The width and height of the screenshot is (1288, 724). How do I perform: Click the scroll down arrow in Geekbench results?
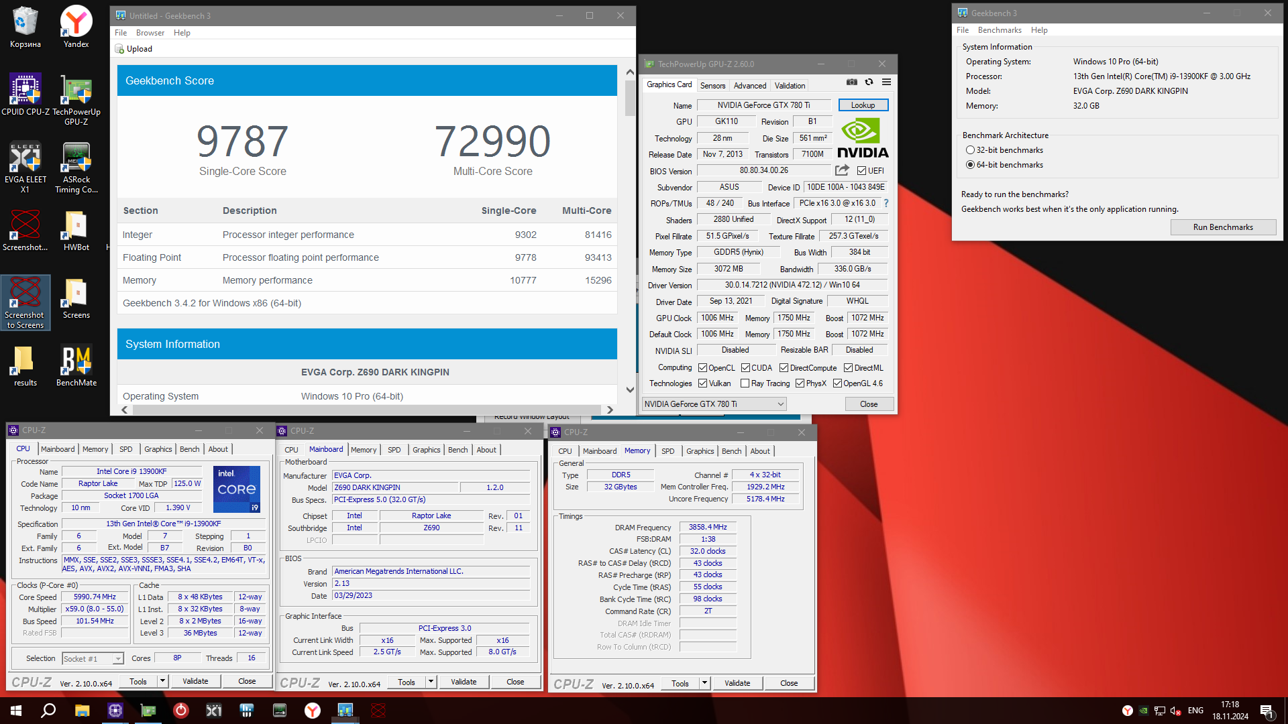tap(630, 389)
